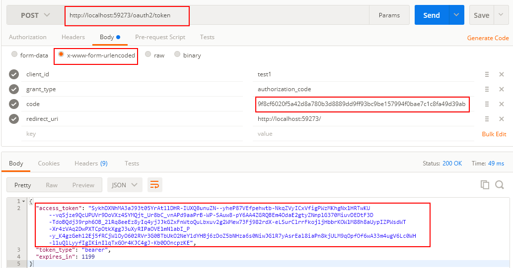Expand the Save options arrow
The width and height of the screenshot is (513, 268).
pos(501,15)
